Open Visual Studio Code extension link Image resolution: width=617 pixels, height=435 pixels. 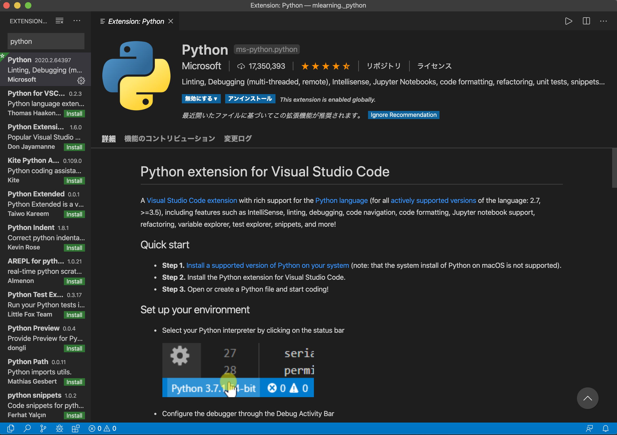coord(192,200)
